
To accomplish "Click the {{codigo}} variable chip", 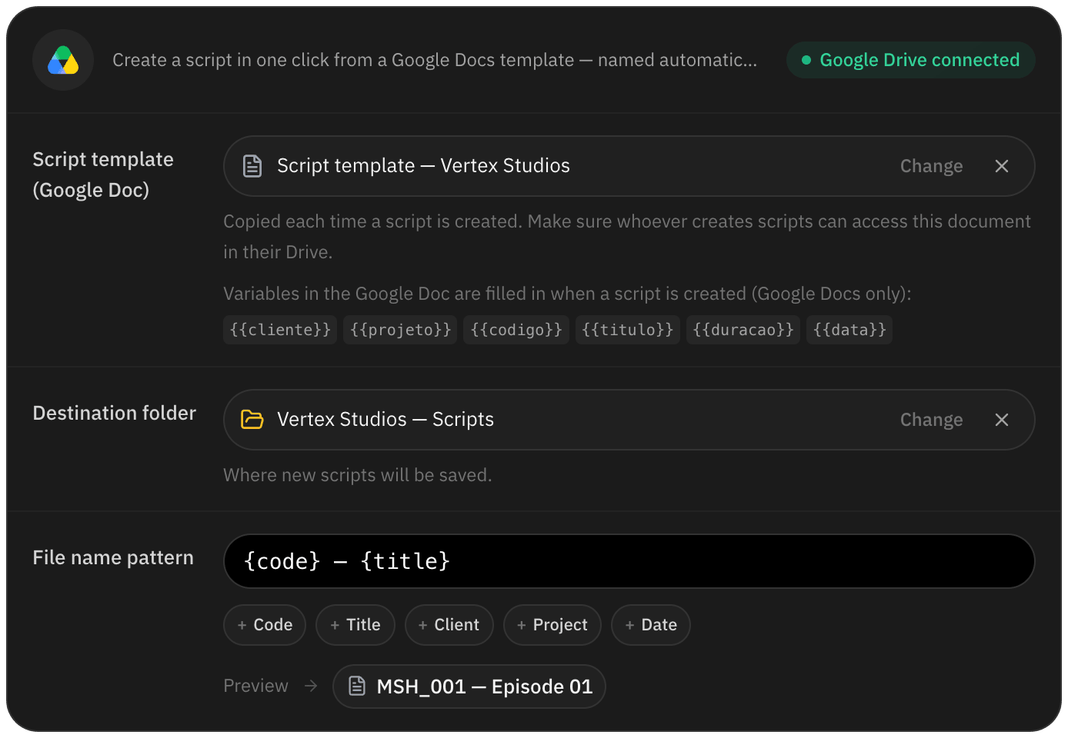I will pyautogui.click(x=516, y=330).
